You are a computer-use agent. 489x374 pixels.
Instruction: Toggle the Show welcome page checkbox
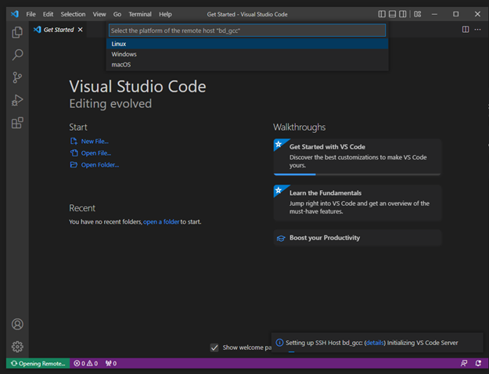214,347
